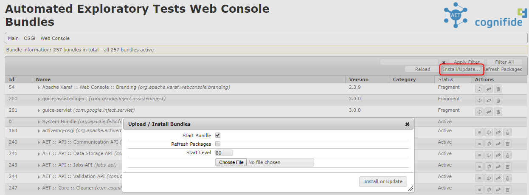The image size is (529, 195).
Task: Click the Start Level field showing 80
Action: [224, 153]
